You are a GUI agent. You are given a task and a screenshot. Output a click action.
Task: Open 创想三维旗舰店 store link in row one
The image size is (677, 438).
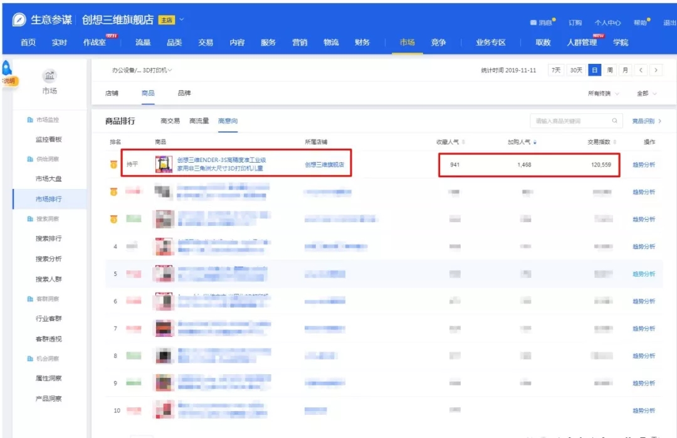point(324,164)
